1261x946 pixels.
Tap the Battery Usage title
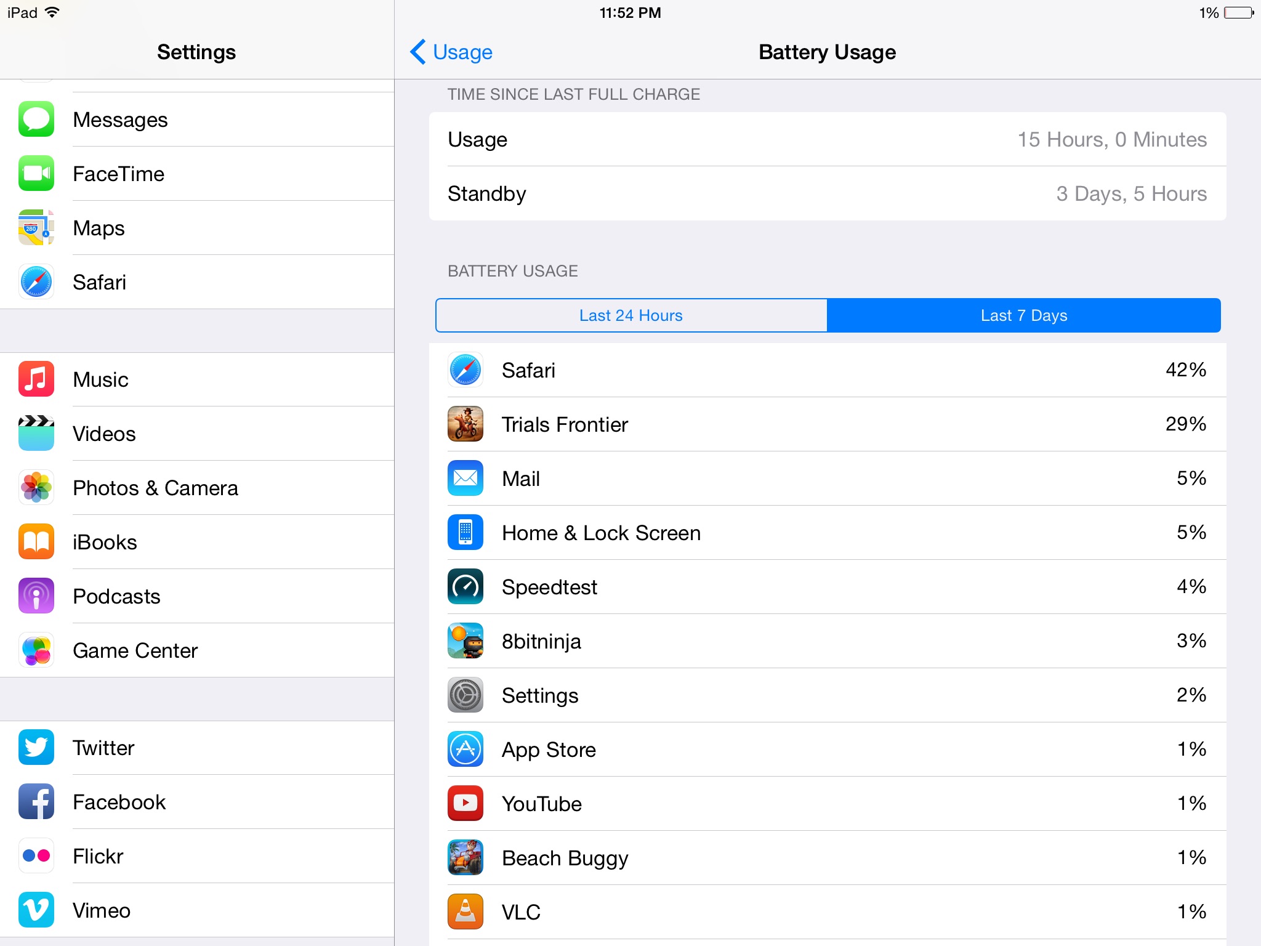[827, 52]
